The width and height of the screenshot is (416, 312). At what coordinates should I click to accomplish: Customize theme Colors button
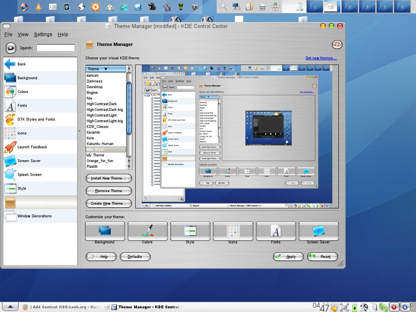[147, 231]
